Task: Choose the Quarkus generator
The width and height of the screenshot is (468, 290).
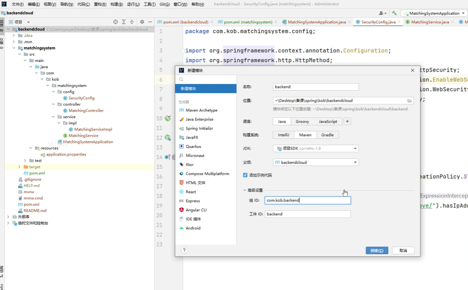Action: pyautogui.click(x=193, y=146)
